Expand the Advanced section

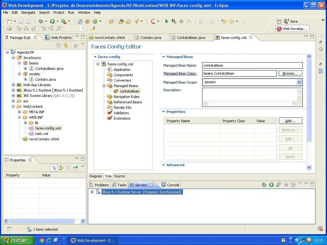click(x=163, y=165)
